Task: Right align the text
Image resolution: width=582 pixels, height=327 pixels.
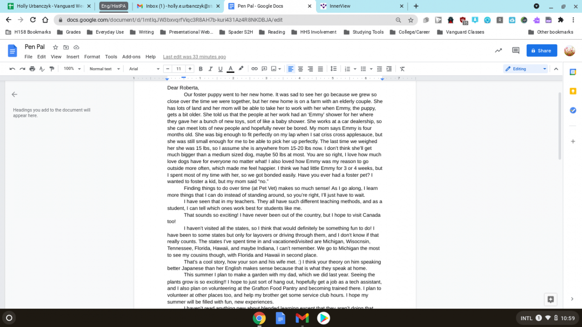Action: (x=311, y=69)
